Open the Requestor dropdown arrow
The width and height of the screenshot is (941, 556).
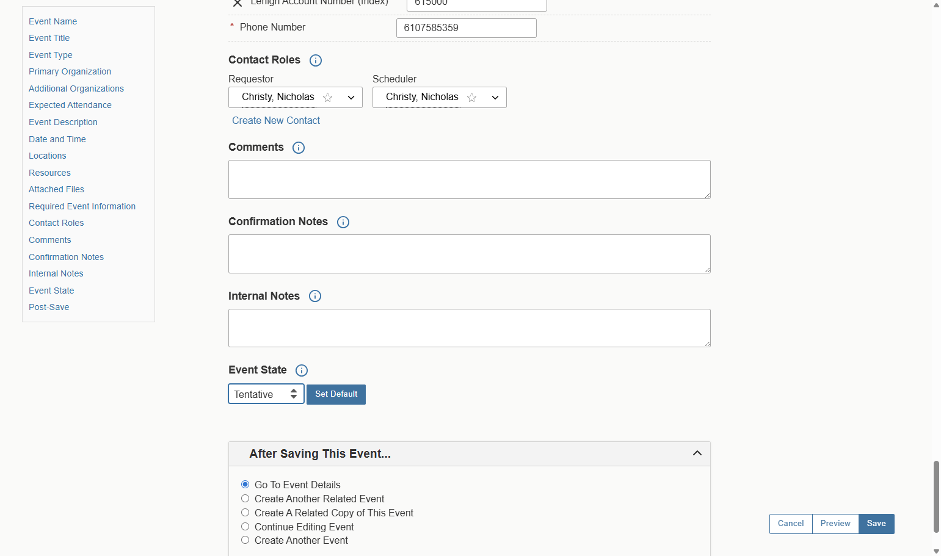(351, 98)
